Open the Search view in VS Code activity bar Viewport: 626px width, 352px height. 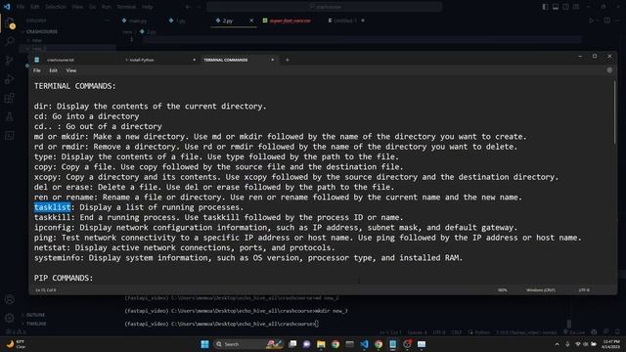click(x=10, y=41)
